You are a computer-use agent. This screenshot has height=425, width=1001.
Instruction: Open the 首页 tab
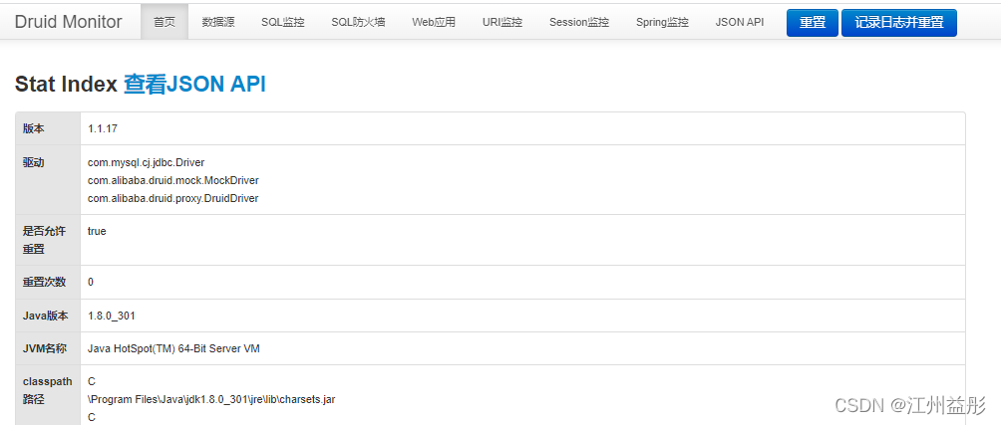(x=165, y=22)
